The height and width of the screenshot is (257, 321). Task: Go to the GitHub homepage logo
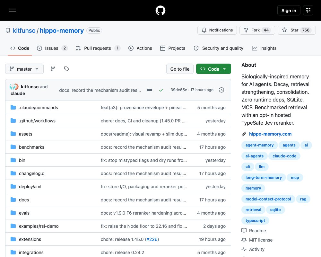click(x=160, y=11)
